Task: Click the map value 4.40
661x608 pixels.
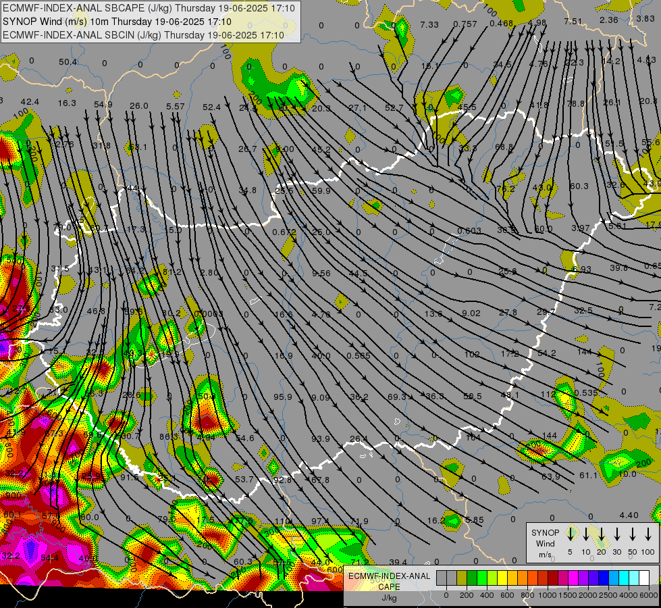Action: point(629,515)
